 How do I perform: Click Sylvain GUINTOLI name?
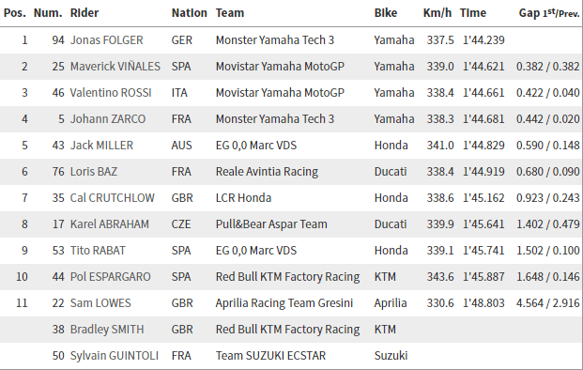[115, 356]
